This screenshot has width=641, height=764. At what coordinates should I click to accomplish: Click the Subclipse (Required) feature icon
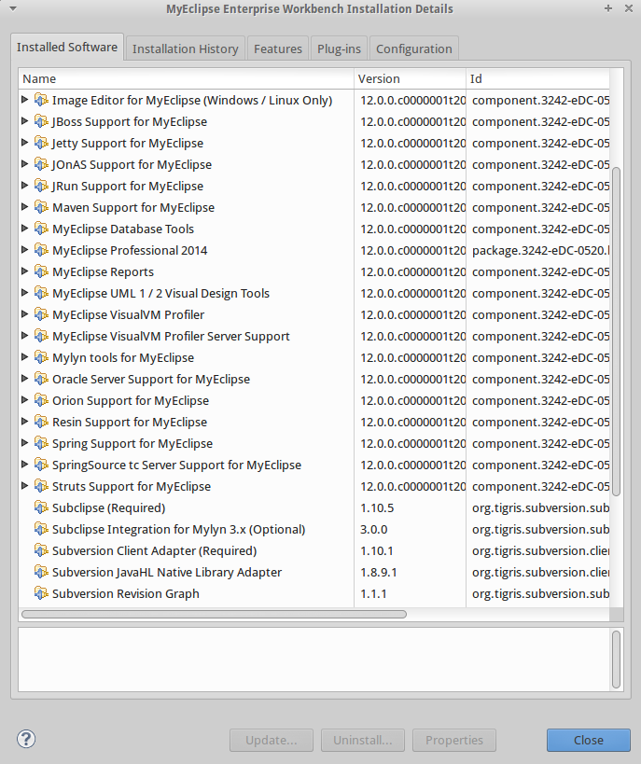41,507
